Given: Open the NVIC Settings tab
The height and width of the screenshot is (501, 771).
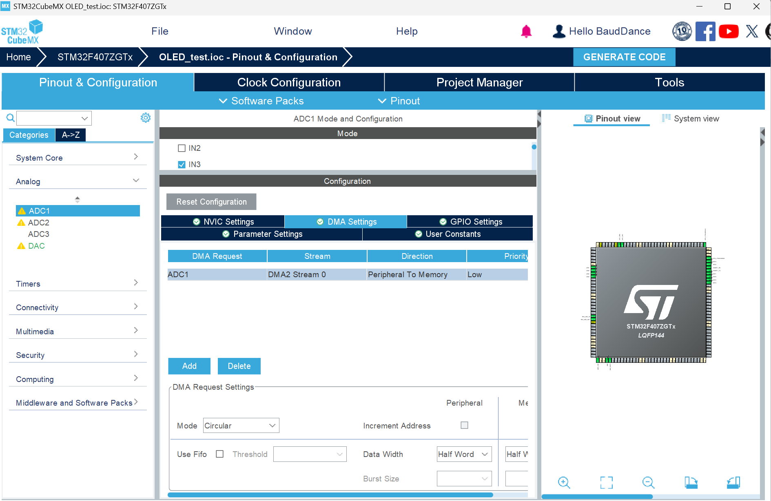Looking at the screenshot, I should tap(223, 222).
